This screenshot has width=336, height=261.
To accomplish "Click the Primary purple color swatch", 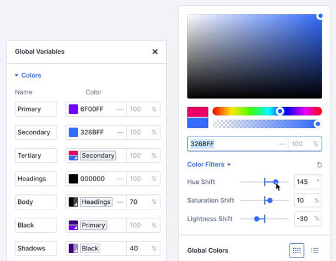I will click(x=73, y=109).
